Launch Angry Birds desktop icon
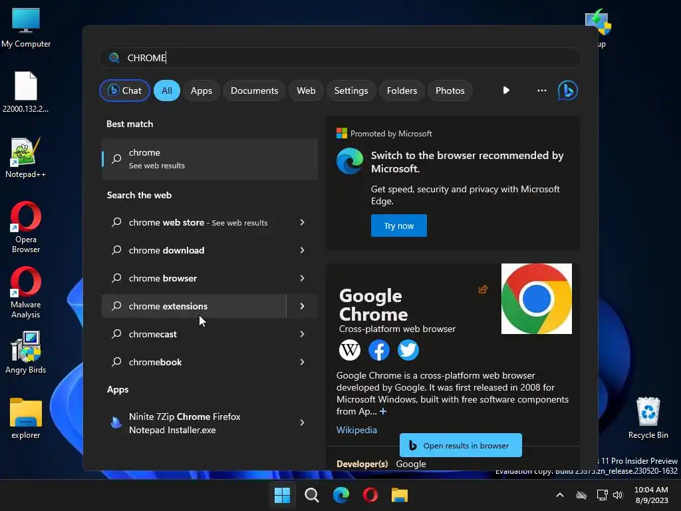This screenshot has height=511, width=681. click(x=26, y=353)
